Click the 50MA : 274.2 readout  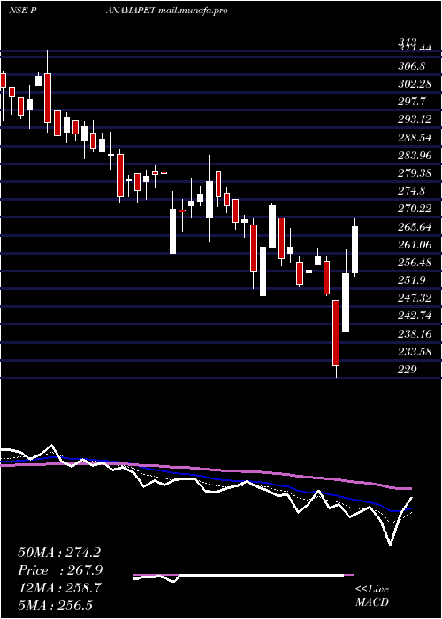coord(59,553)
